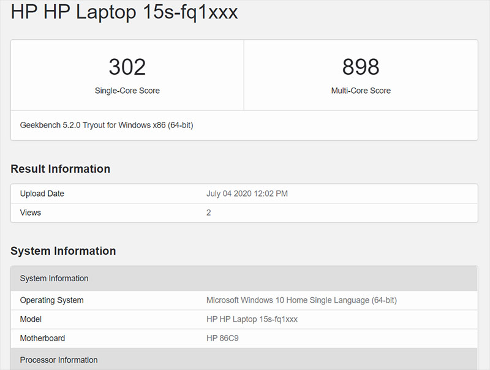This screenshot has height=370, width=490.
Task: Click the views count value 2
Action: [208, 213]
